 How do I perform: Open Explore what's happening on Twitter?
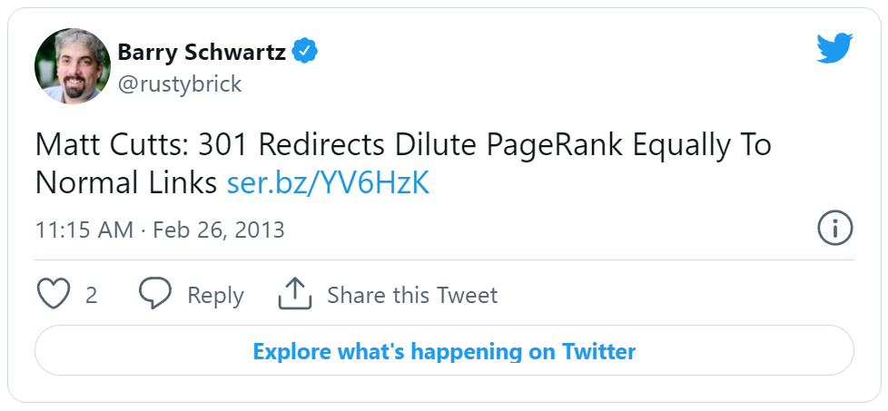(444, 350)
